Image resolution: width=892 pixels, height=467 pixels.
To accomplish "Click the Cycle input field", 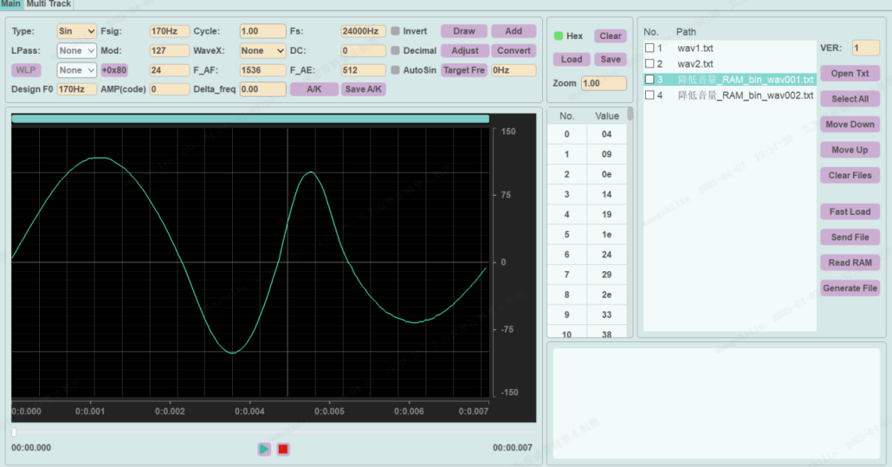I will pos(262,31).
